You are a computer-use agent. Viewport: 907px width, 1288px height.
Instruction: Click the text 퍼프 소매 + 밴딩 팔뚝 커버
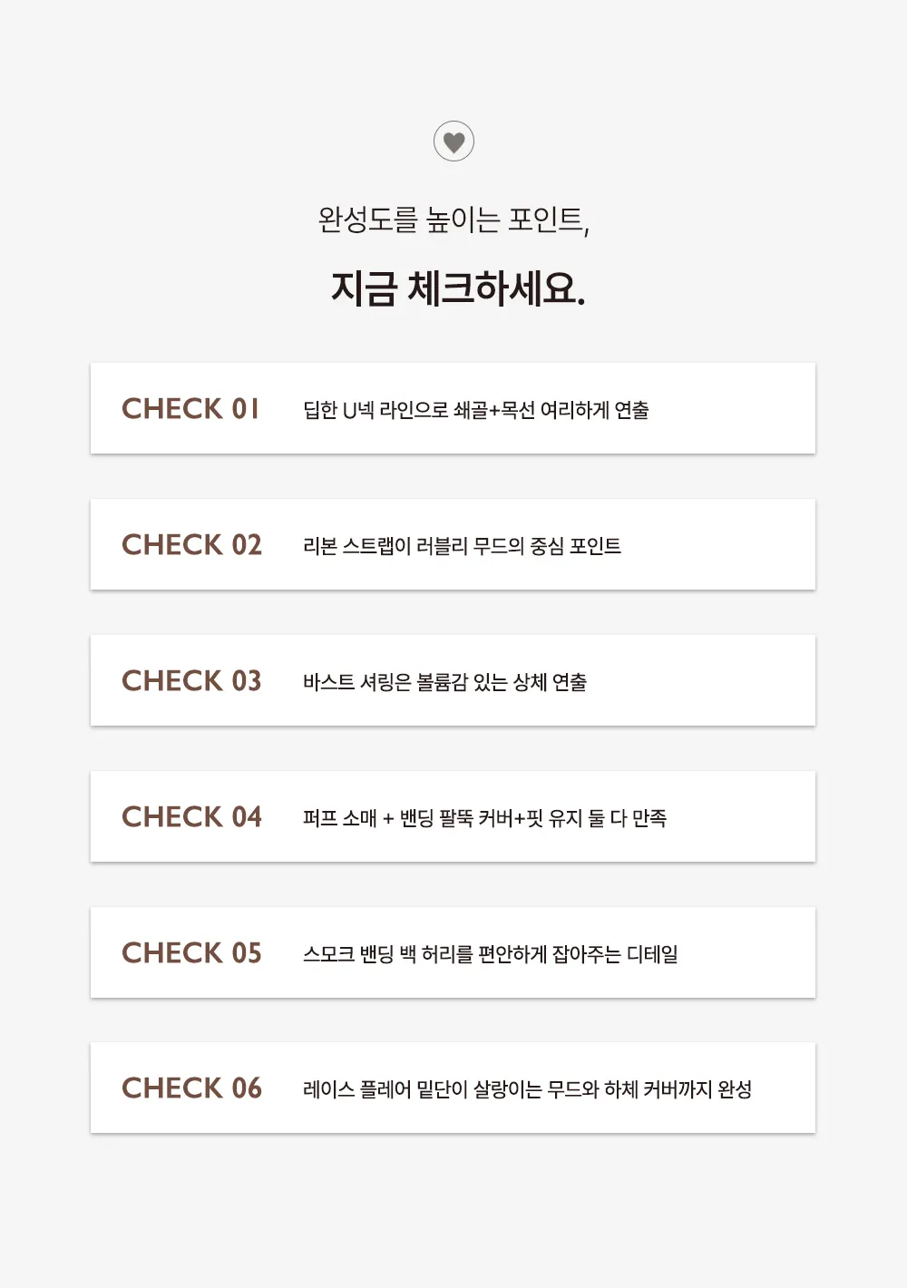click(408, 818)
